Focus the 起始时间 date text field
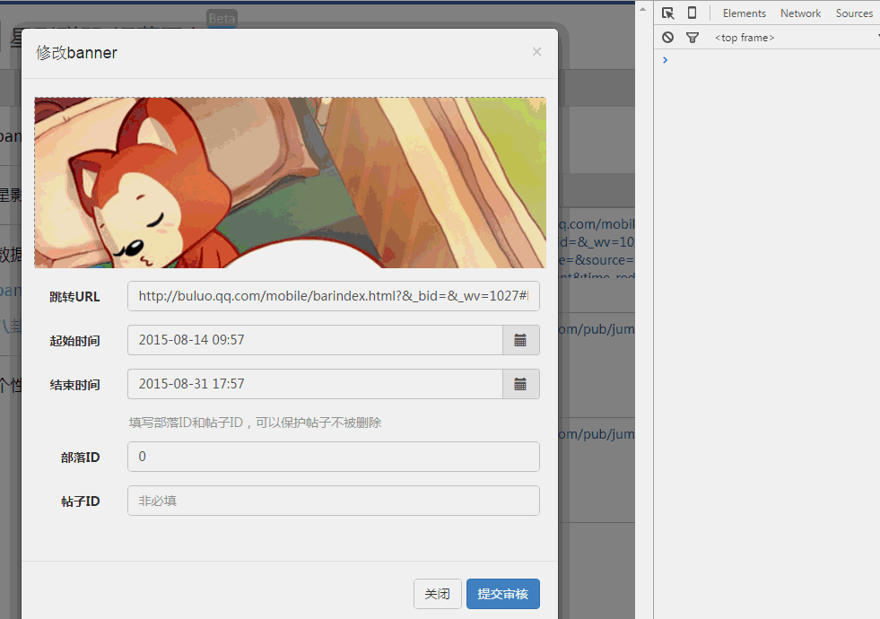This screenshot has width=880, height=619. pos(315,340)
